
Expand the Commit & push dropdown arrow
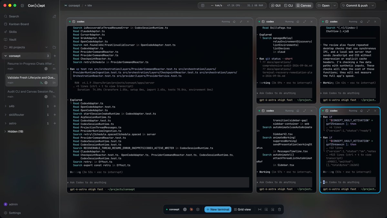coord(373,5)
